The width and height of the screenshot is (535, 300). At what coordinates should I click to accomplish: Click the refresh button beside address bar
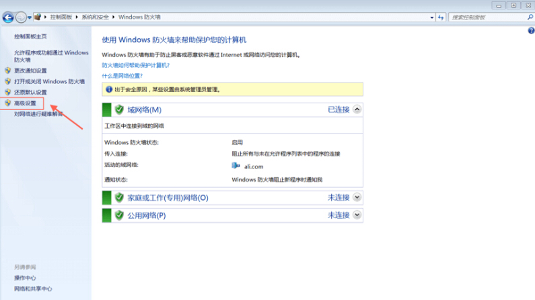tap(441, 17)
